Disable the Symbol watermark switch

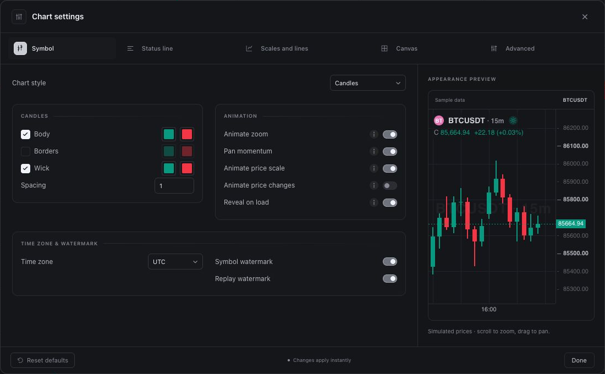point(390,262)
